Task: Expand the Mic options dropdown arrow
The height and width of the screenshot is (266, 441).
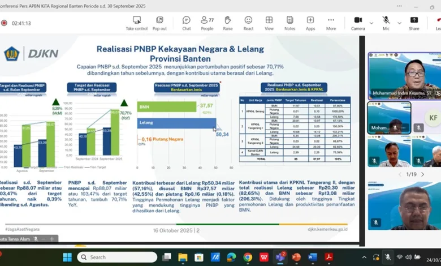Action: [x=399, y=23]
